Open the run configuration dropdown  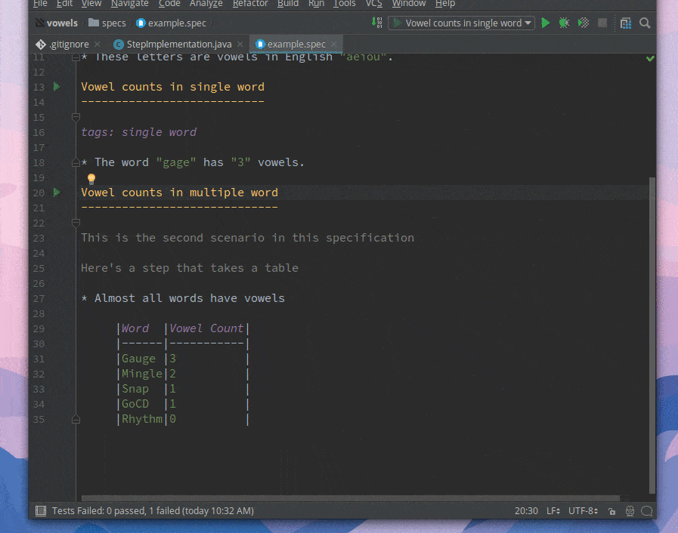463,23
